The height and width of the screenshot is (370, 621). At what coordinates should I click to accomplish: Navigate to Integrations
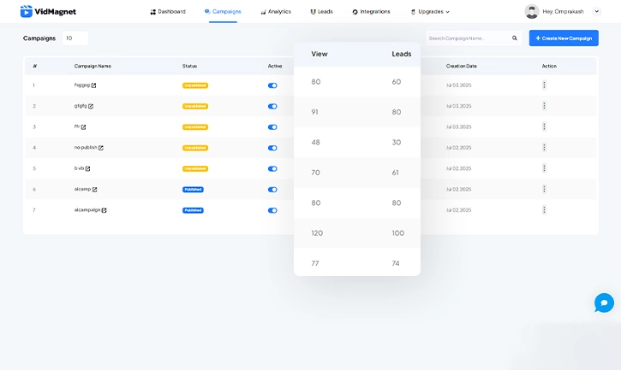tap(371, 11)
